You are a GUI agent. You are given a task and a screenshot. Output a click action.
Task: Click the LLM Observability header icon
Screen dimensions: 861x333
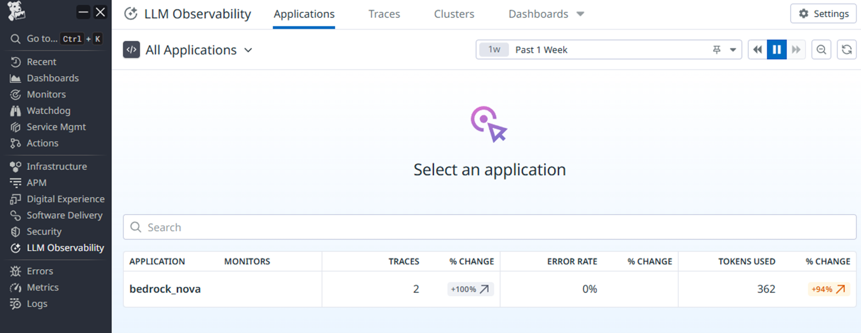point(131,14)
